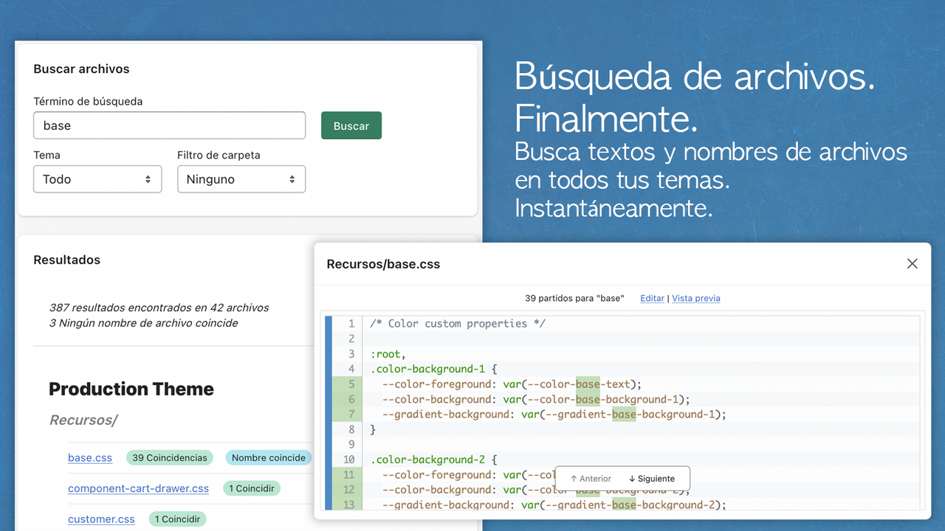The image size is (945, 531).
Task: Click code line 10 .color-background-2 selector
Action: click(x=434, y=459)
